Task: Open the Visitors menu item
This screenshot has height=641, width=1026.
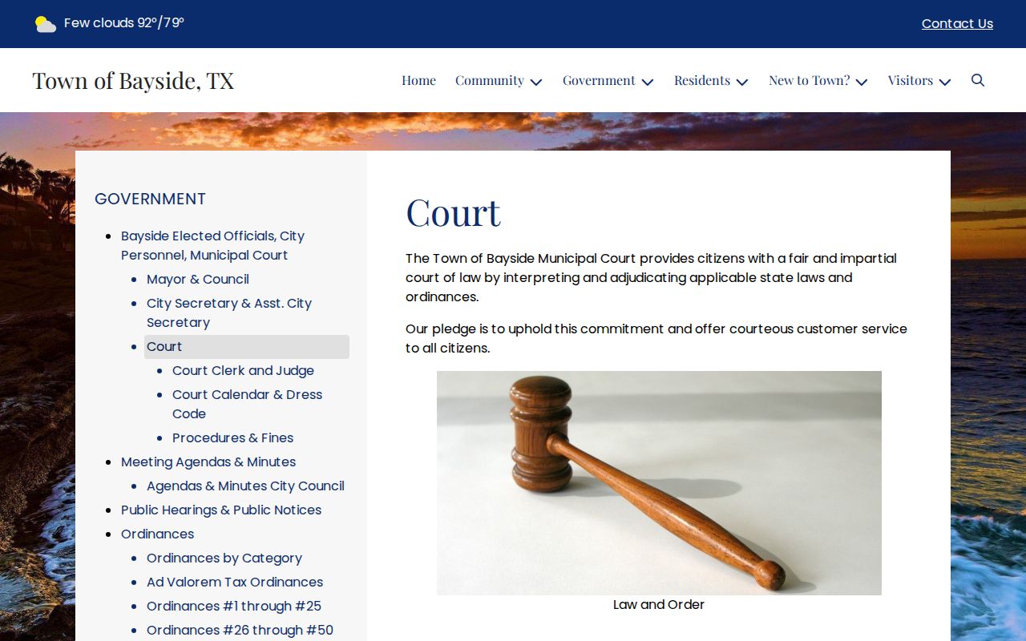Action: [x=910, y=80]
